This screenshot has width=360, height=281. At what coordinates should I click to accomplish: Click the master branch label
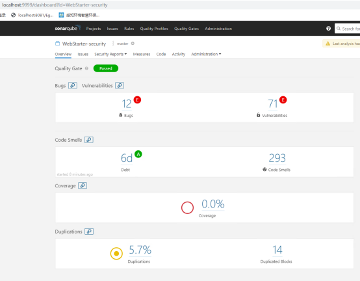tap(122, 44)
